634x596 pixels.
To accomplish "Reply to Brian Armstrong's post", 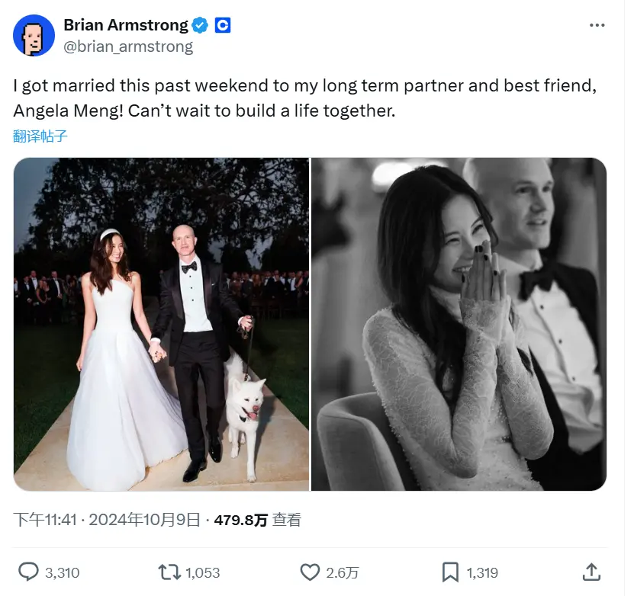I will point(30,571).
